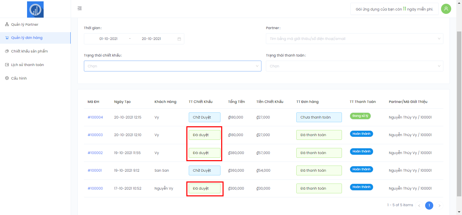Viewport: 462px width, 215px height.
Task: Click the start date 01-10-2021 field
Action: pyautogui.click(x=108, y=39)
